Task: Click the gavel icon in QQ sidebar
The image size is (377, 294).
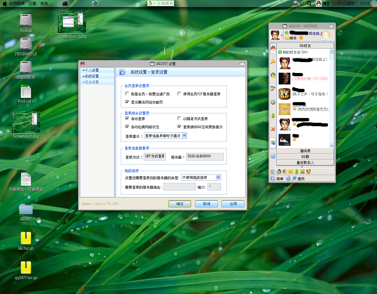Action: coord(273,62)
